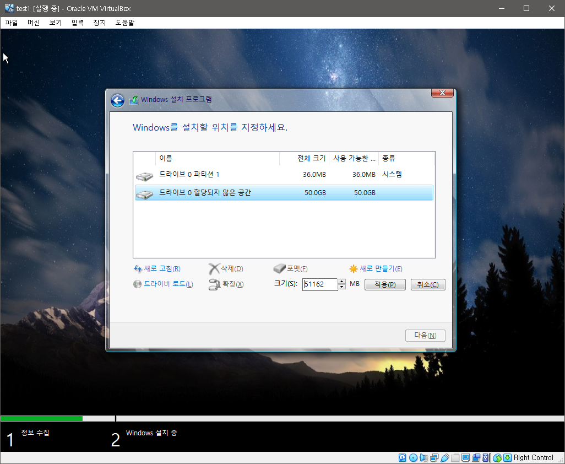Screen dimensions: 565x464
Task: Click the USB devices icon in the status bar
Action: [x=444, y=457]
